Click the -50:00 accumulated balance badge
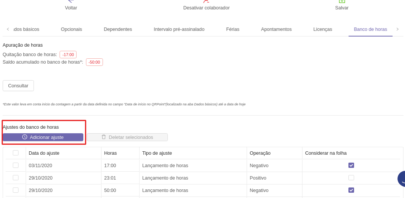The width and height of the screenshot is (405, 198). (x=94, y=62)
